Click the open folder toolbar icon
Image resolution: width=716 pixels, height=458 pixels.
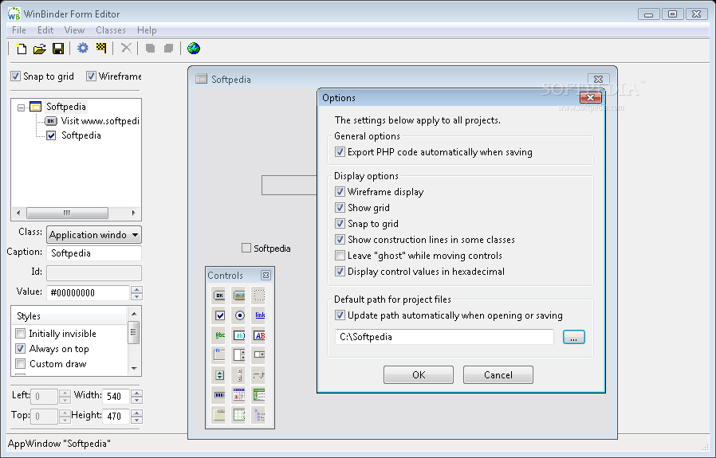(x=40, y=49)
